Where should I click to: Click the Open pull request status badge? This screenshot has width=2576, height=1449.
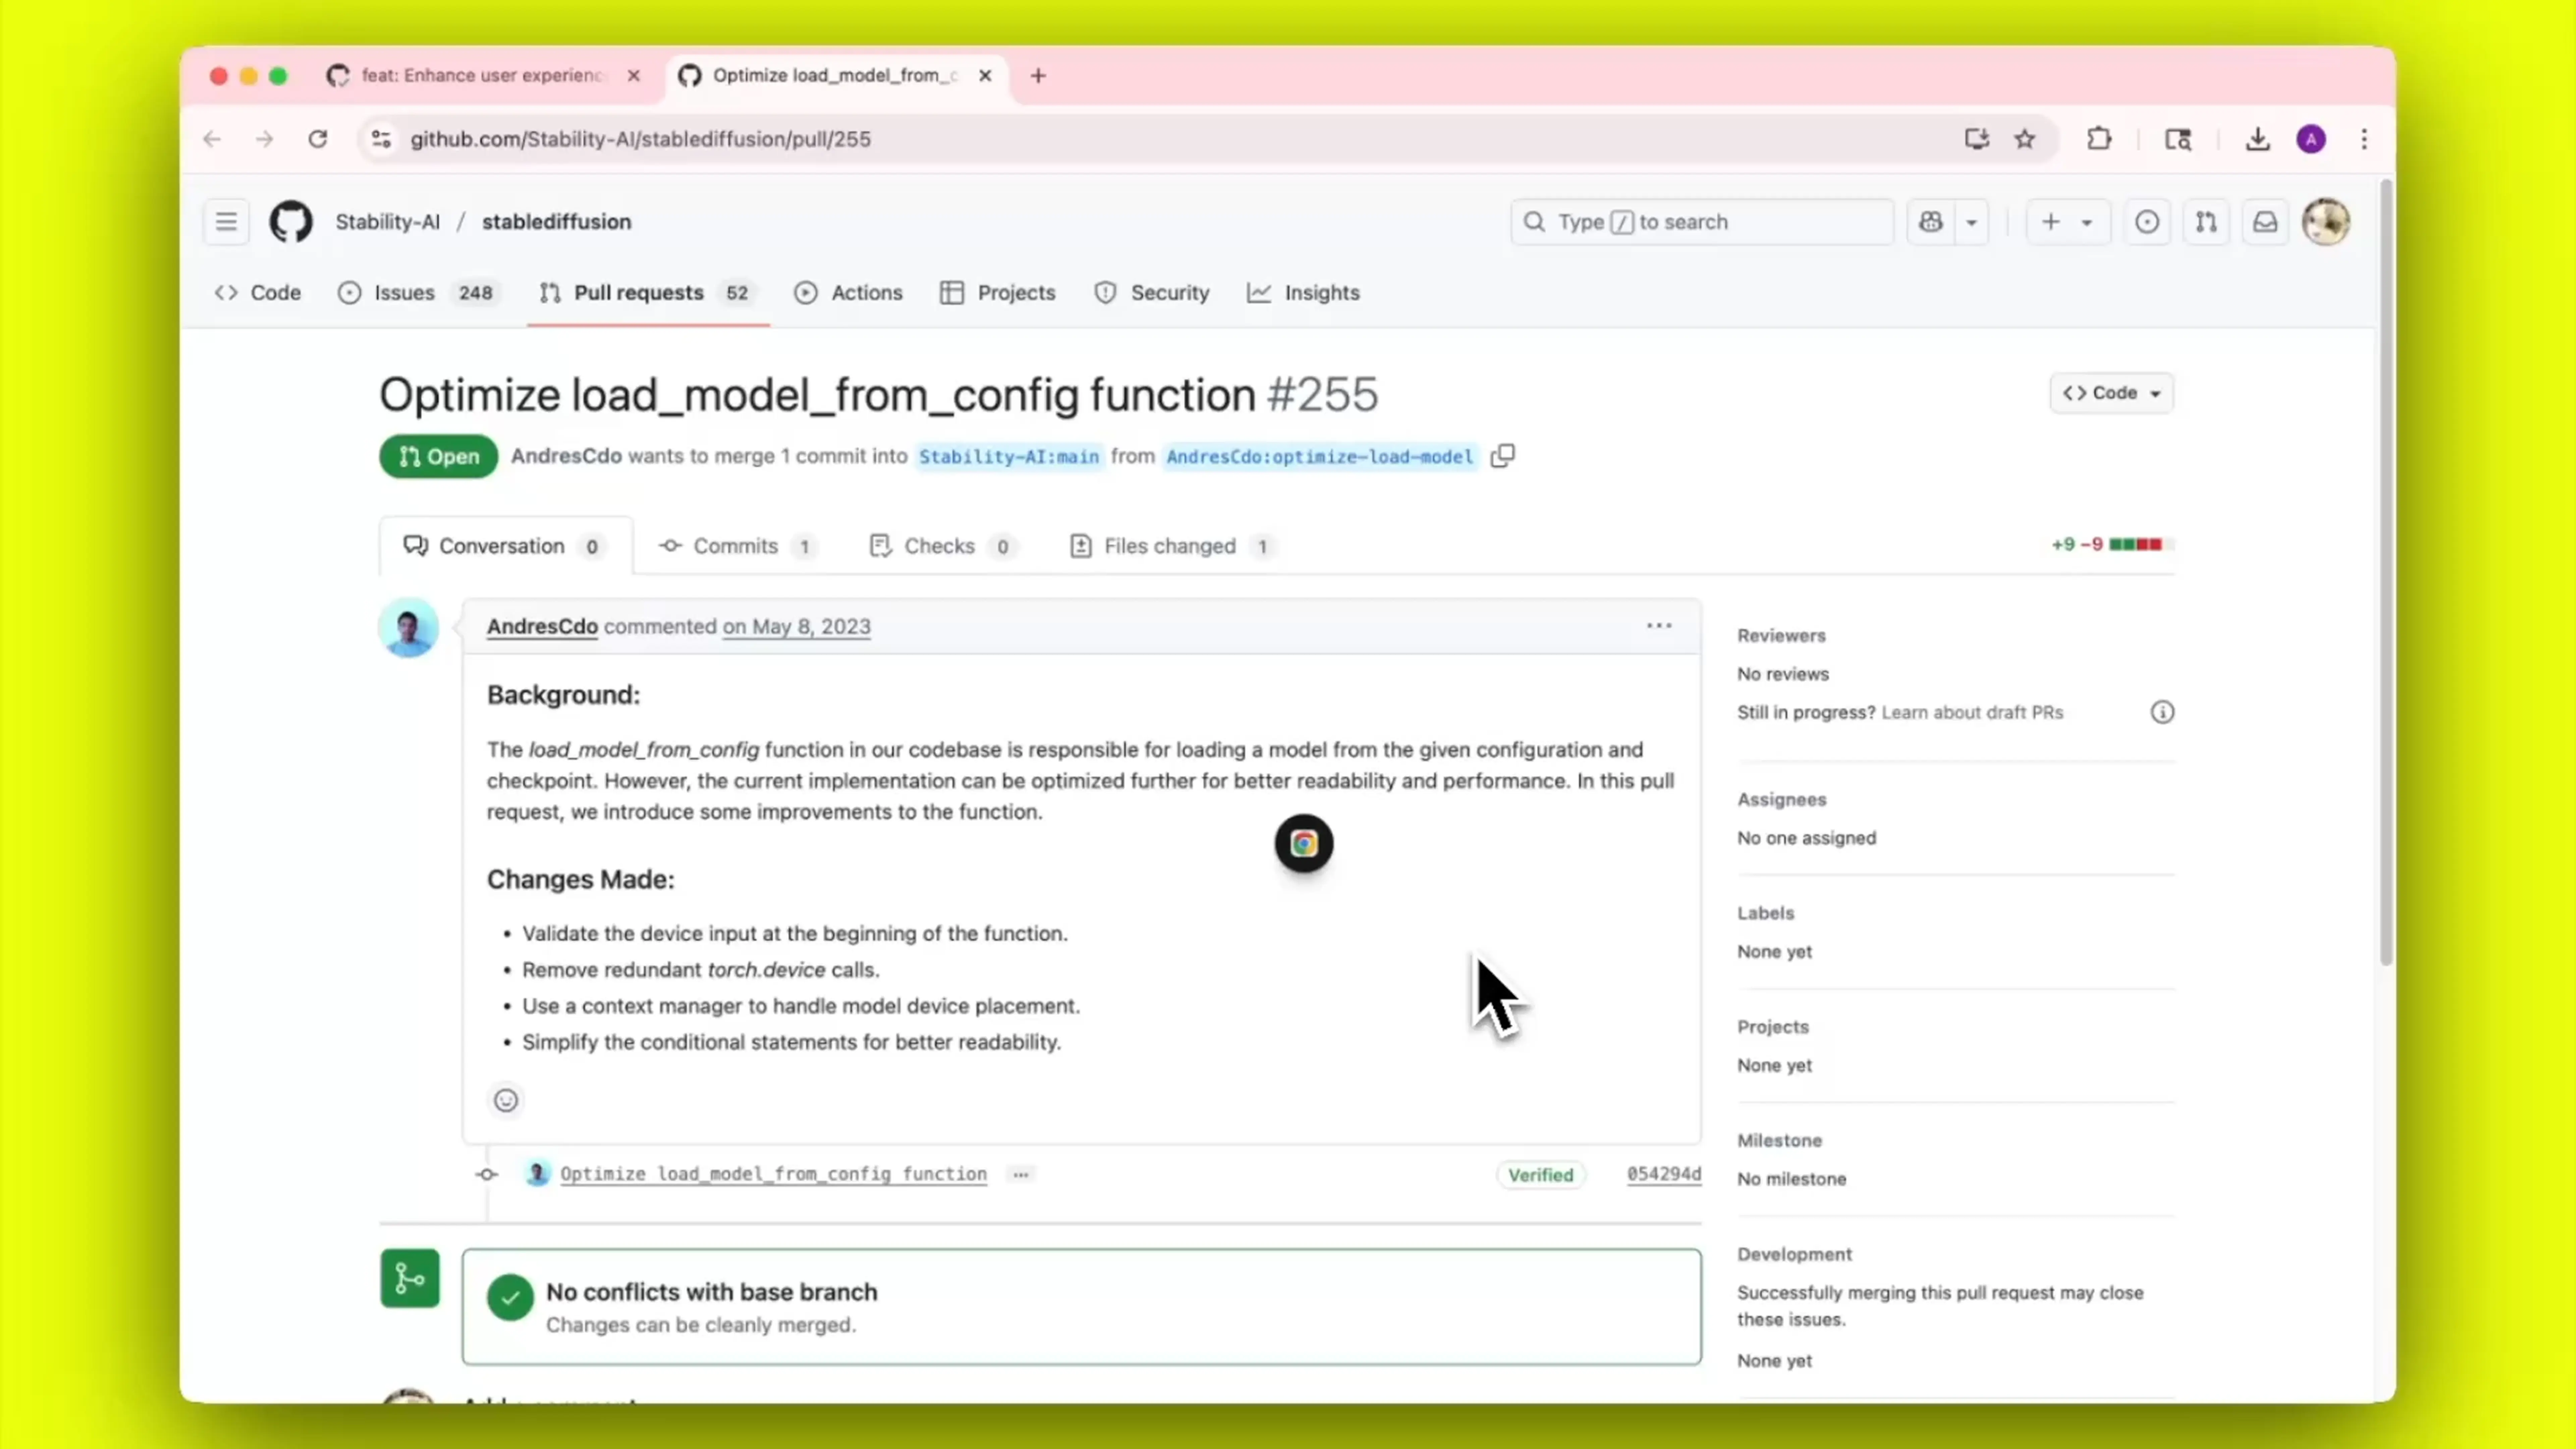pyautogui.click(x=438, y=456)
